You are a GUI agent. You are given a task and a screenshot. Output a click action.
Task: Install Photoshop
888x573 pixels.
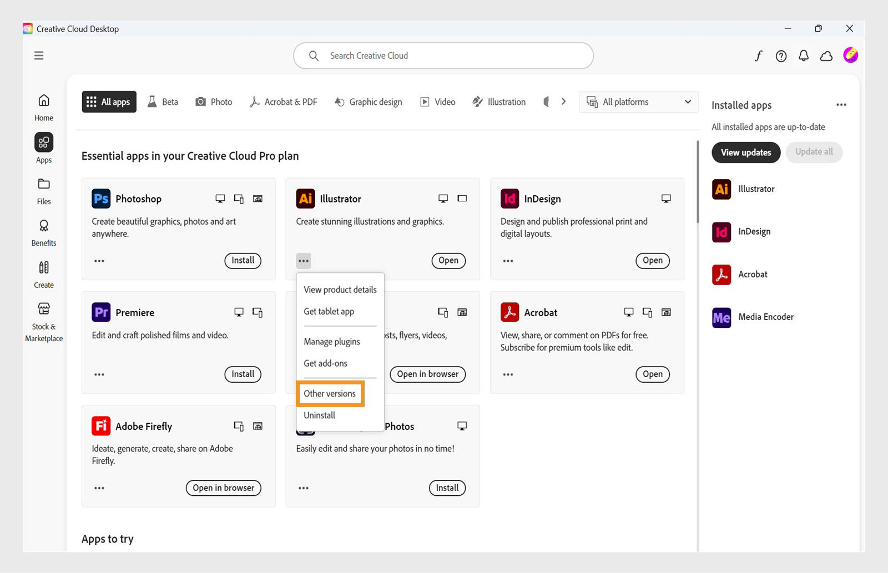point(243,260)
